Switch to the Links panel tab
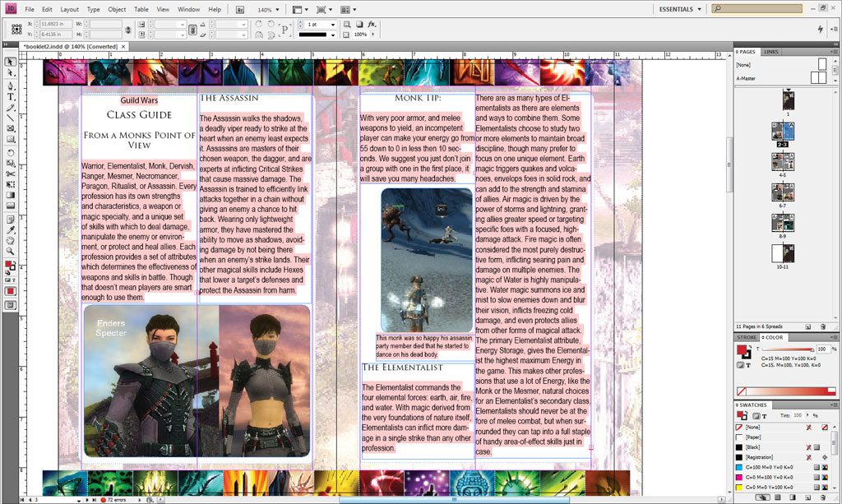Viewport: 842px width, 504px height. tap(771, 52)
